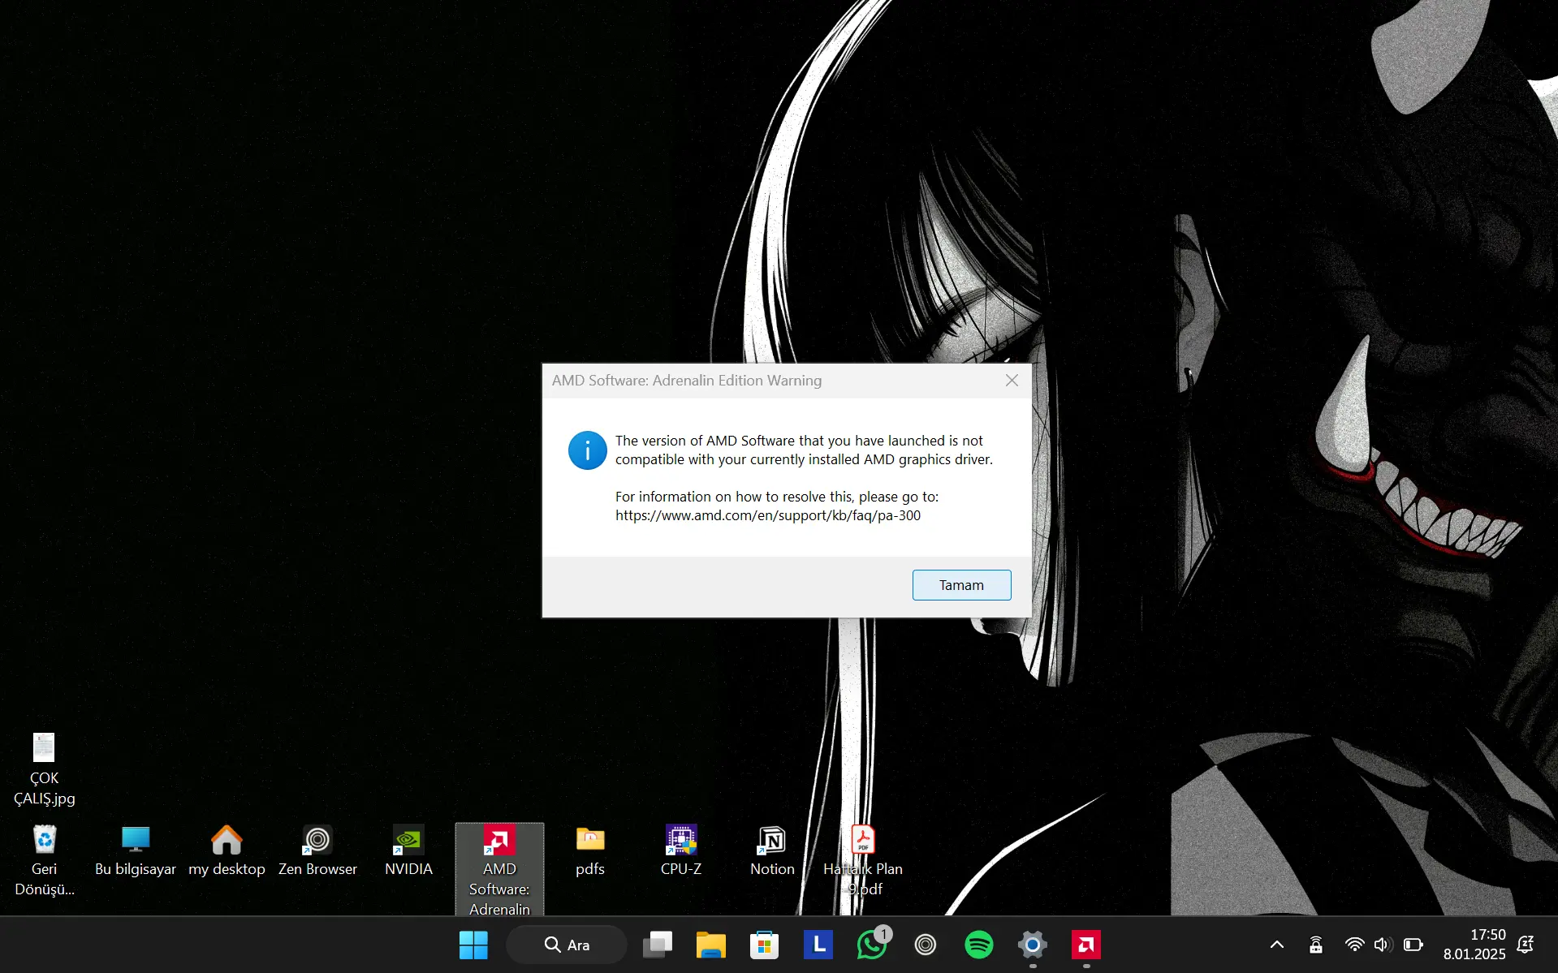Image resolution: width=1558 pixels, height=973 pixels.
Task: Select the my desktop home folder icon
Action: (227, 850)
